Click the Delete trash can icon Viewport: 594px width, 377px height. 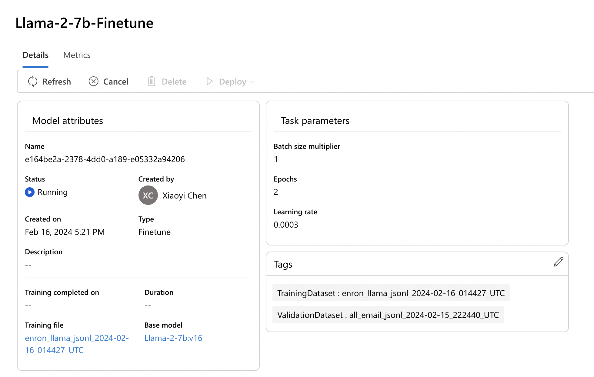pyautogui.click(x=152, y=82)
